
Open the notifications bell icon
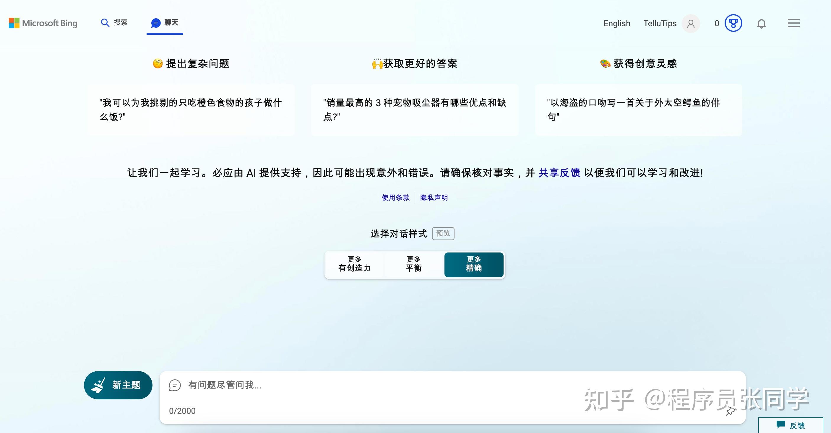[761, 24]
